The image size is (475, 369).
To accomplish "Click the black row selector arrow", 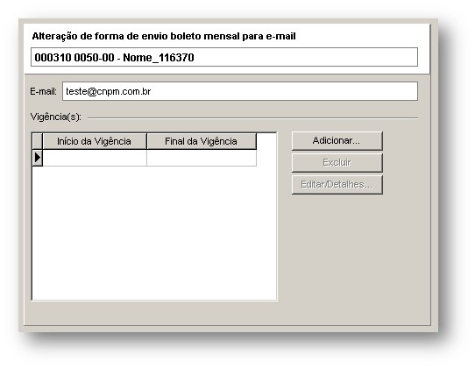I will (x=38, y=158).
